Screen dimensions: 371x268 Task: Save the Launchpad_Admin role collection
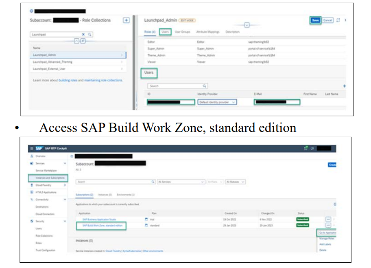coord(315,20)
